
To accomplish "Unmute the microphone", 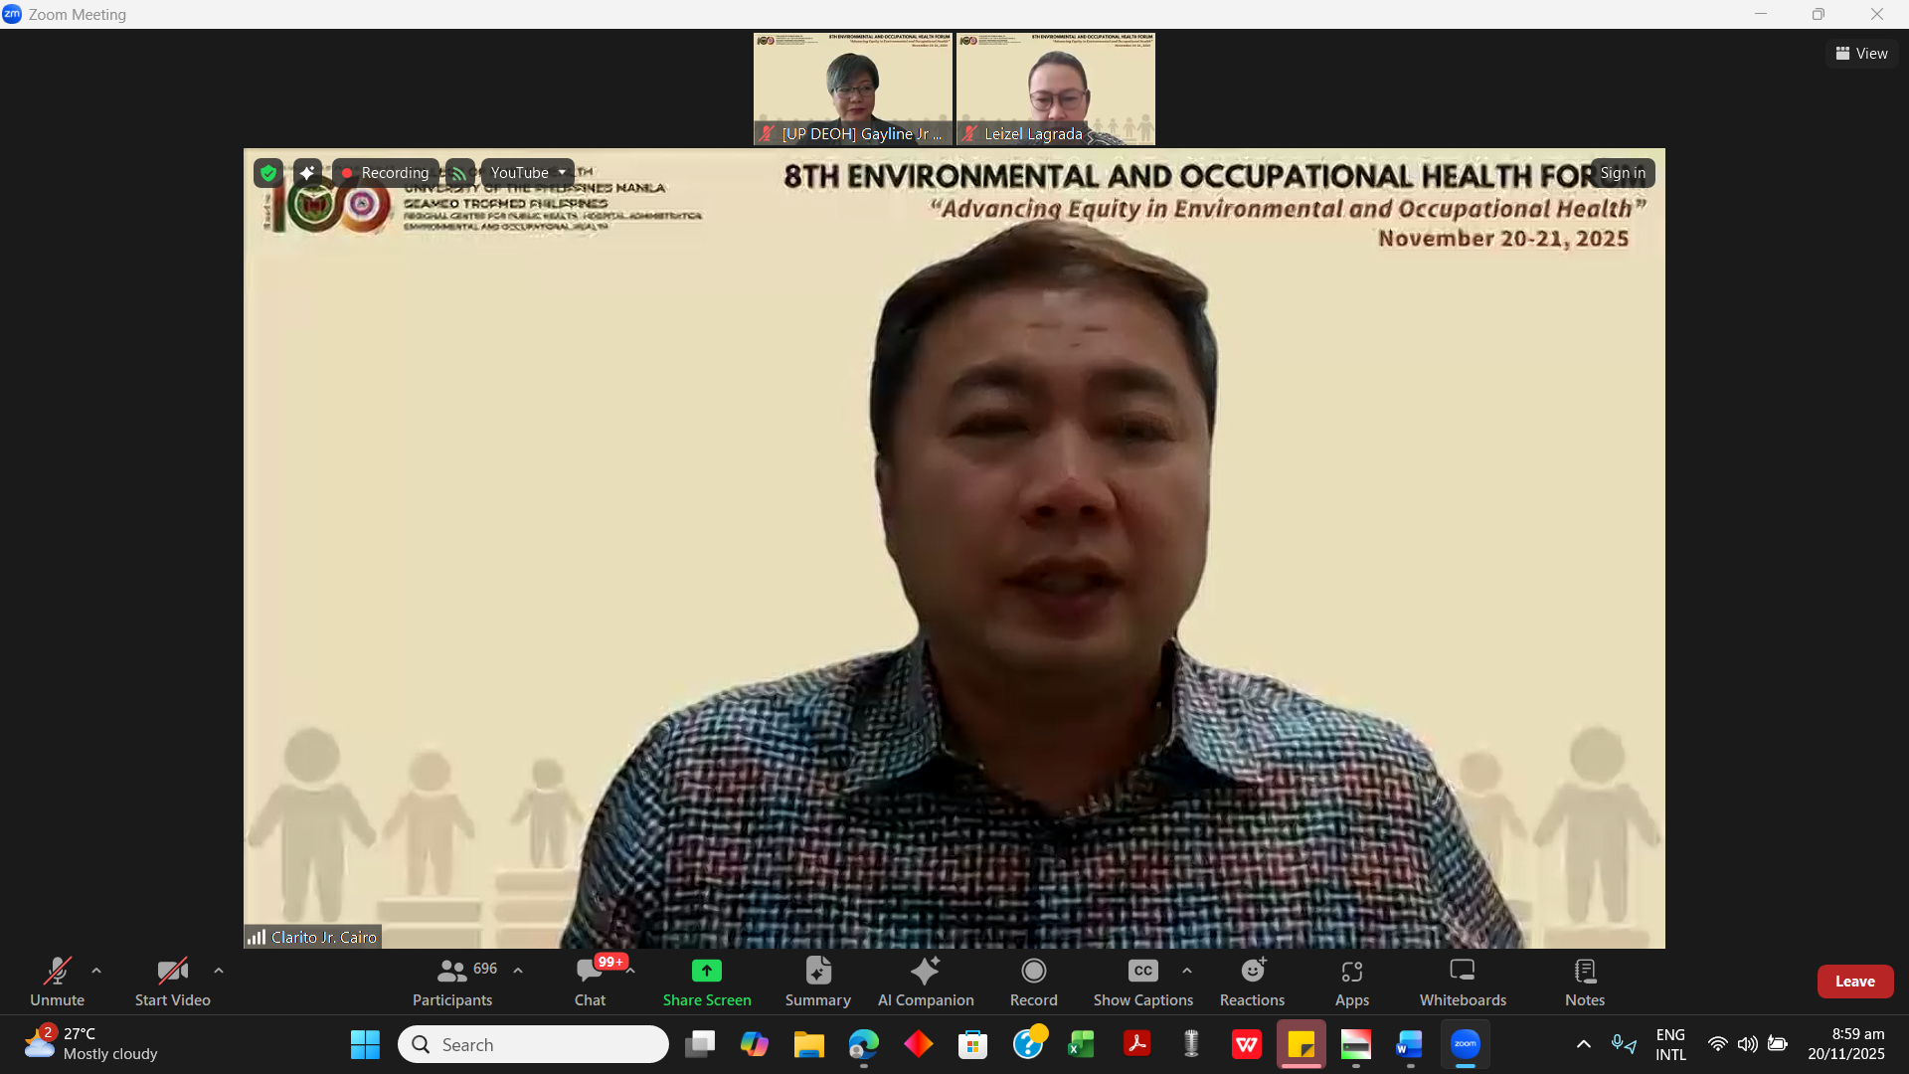I will click(x=57, y=981).
